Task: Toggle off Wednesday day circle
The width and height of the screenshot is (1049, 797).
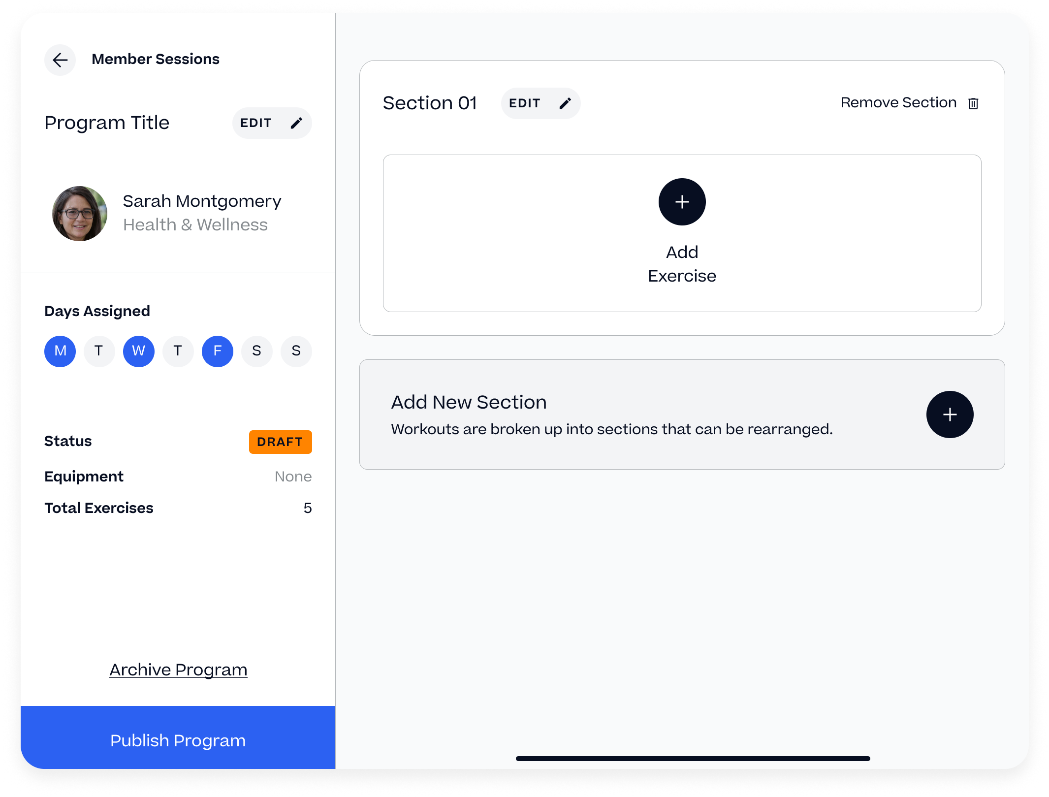Action: pos(138,351)
